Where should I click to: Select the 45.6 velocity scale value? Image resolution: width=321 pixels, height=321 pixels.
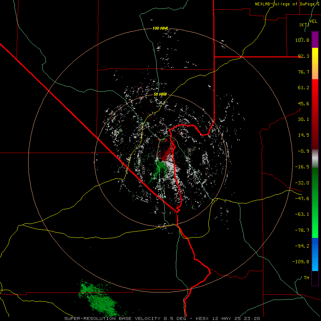click(304, 103)
